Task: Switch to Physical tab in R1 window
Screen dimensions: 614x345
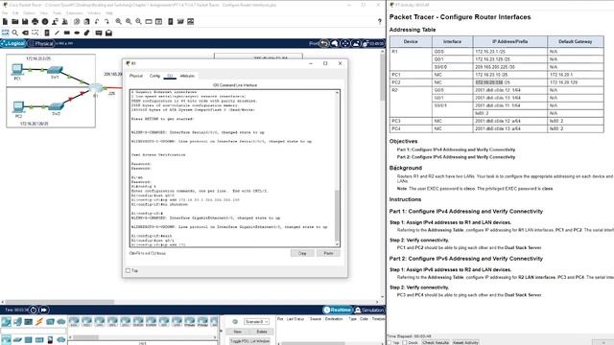Action: 136,76
